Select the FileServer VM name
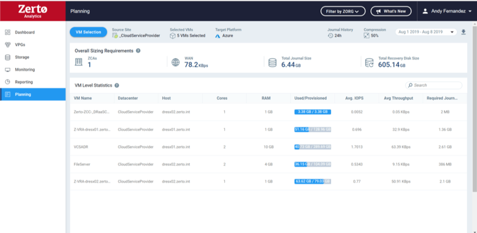This screenshot has height=233, width=477. click(x=82, y=164)
